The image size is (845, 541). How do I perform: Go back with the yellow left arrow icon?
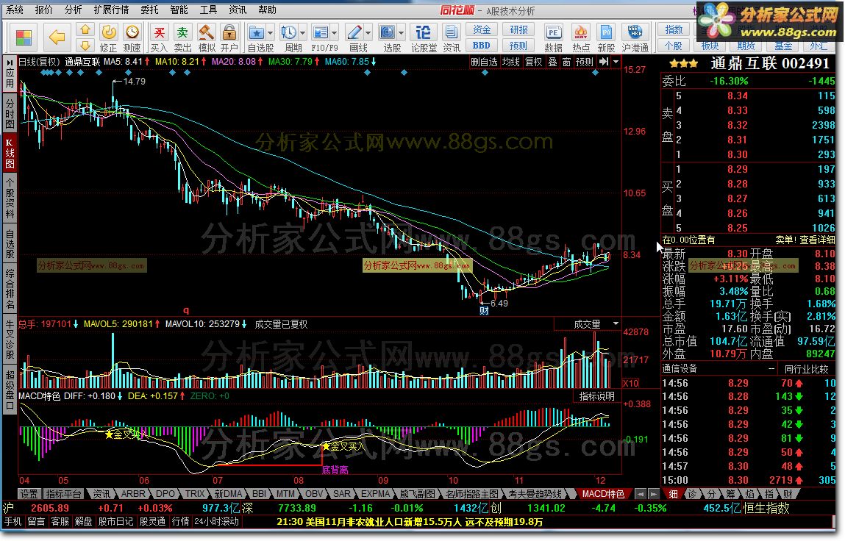pyautogui.click(x=57, y=37)
